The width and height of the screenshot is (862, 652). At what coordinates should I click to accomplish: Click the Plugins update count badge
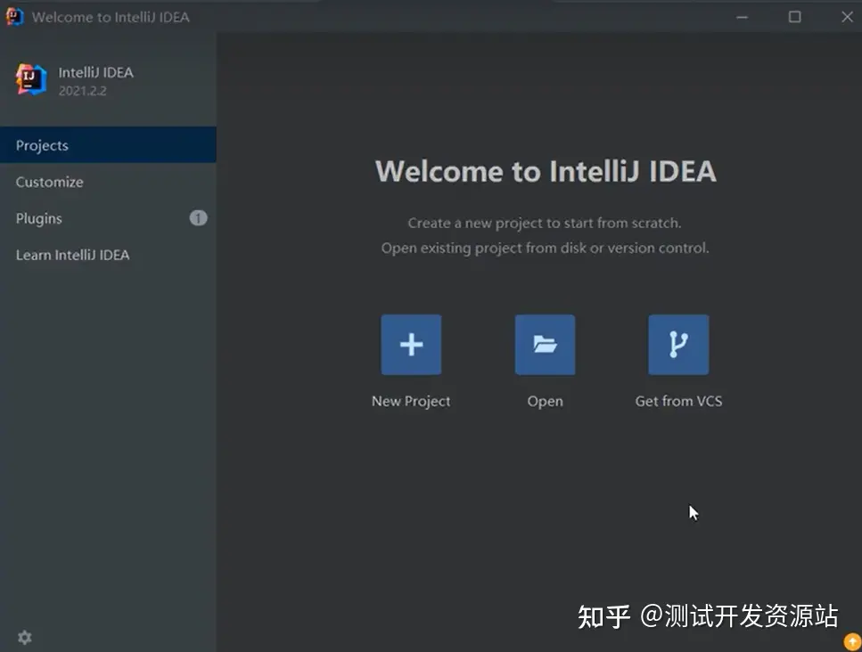tap(199, 218)
